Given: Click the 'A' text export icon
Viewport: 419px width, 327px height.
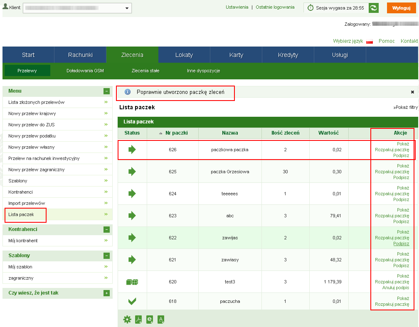Looking at the screenshot, I should pyautogui.click(x=161, y=319).
